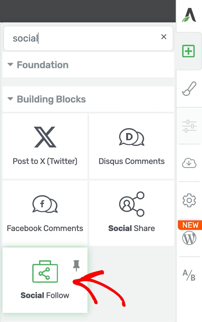Collapse the Foundation section arrow
Viewport: 202px width, 322px height.
tap(10, 64)
